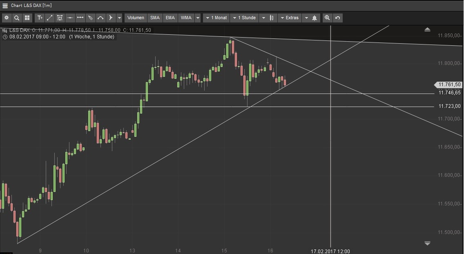Screen dimensions: 464x254
Task: Open the hamburger menu top left
Action: coord(5,5)
